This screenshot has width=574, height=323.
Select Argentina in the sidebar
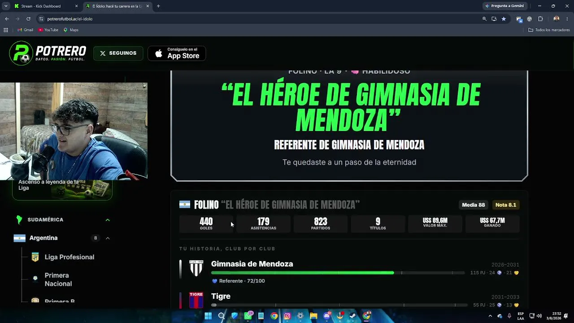point(43,238)
